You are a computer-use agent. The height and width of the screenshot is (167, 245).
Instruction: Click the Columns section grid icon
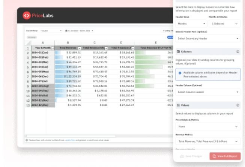[x=178, y=52]
